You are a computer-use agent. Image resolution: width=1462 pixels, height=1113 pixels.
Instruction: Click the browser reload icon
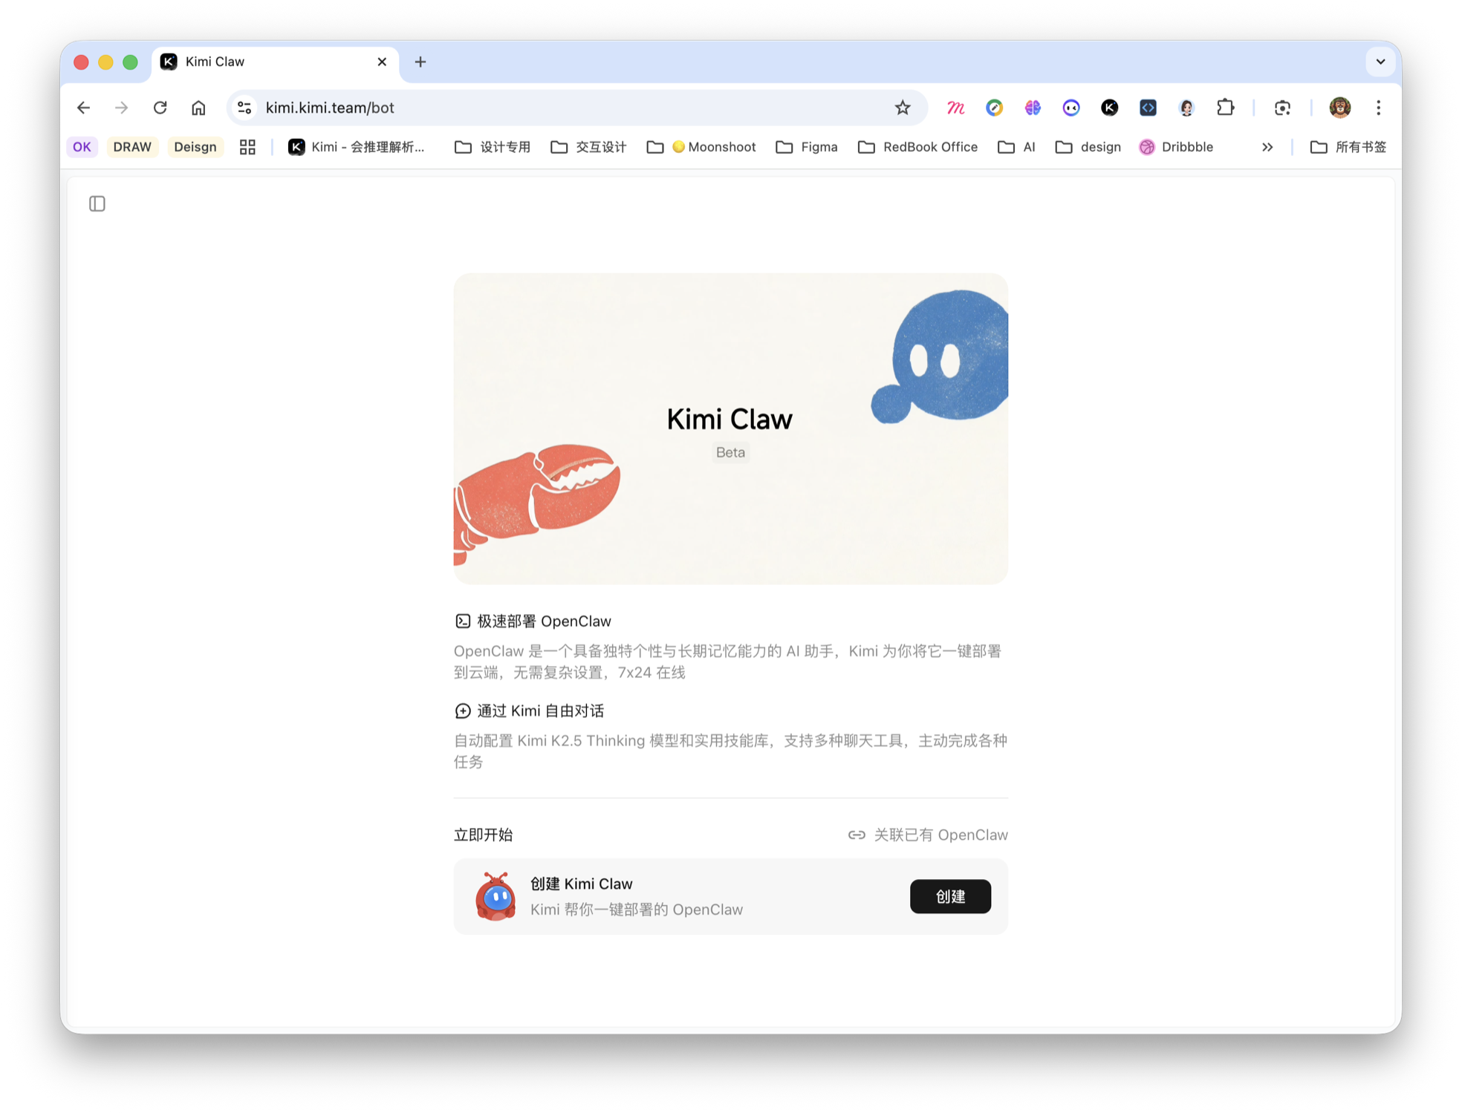160,108
